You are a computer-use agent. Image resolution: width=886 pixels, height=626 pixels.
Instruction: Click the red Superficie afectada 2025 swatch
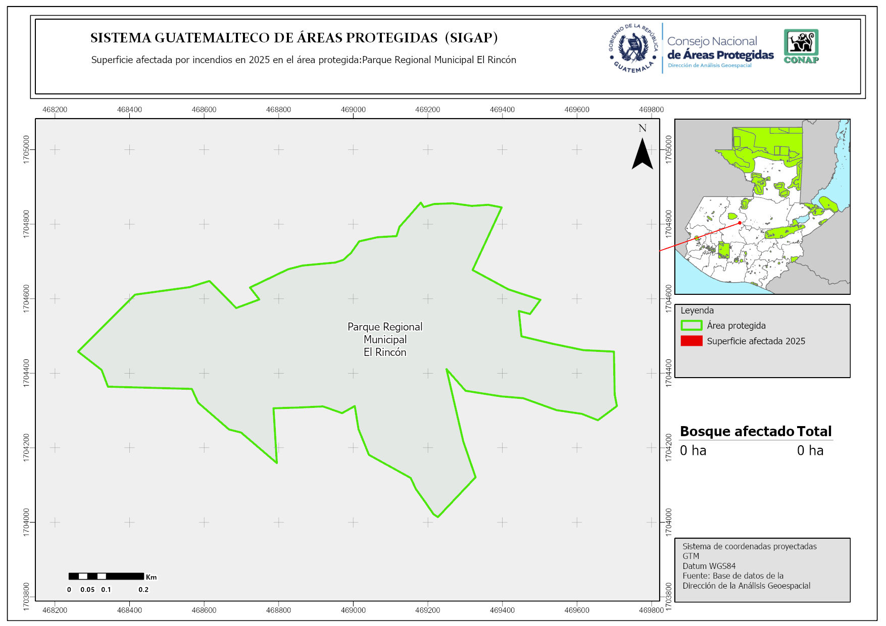(x=691, y=341)
